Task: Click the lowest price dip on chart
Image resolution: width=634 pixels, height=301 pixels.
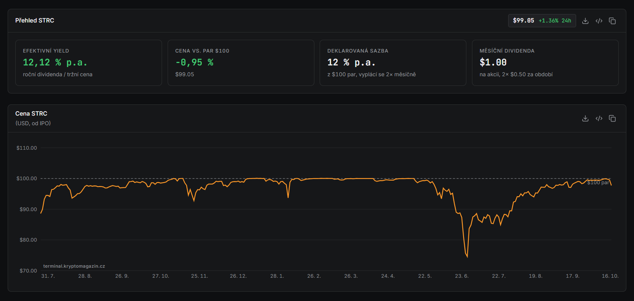Action: (467, 256)
